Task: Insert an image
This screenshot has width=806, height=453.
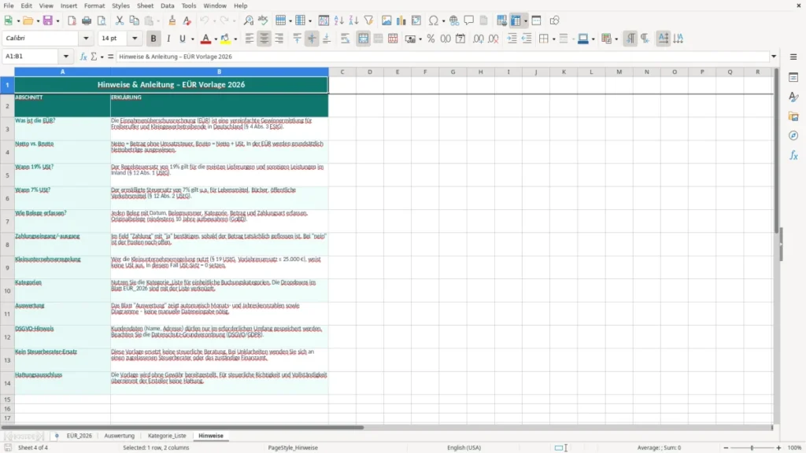Action: pos(386,20)
